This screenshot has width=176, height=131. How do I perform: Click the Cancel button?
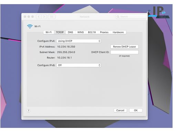(x=120, y=110)
